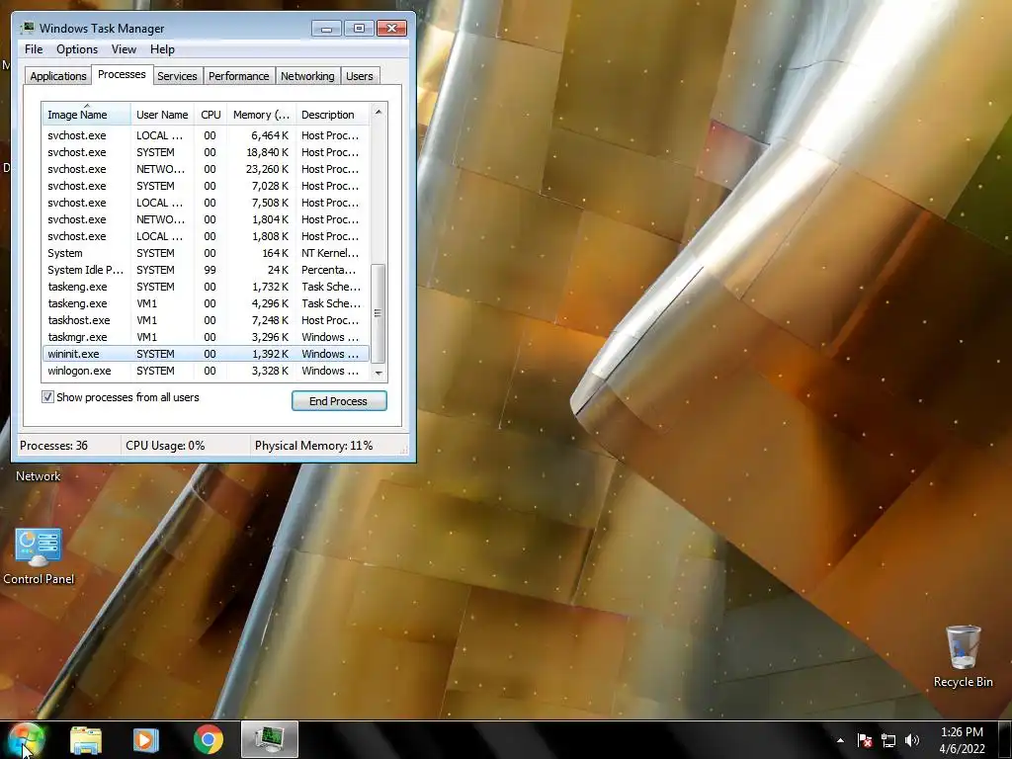Show hidden tray icons arrow
The width and height of the screenshot is (1012, 759).
tap(840, 741)
